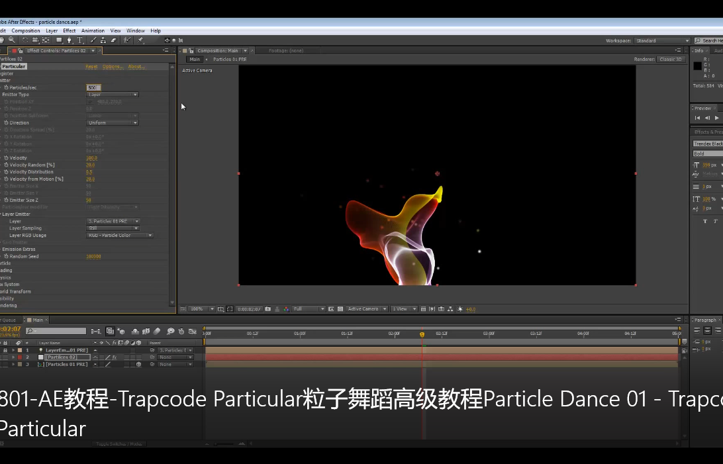This screenshot has height=464, width=723.
Task: Select the Pen tool
Action: click(x=69, y=40)
